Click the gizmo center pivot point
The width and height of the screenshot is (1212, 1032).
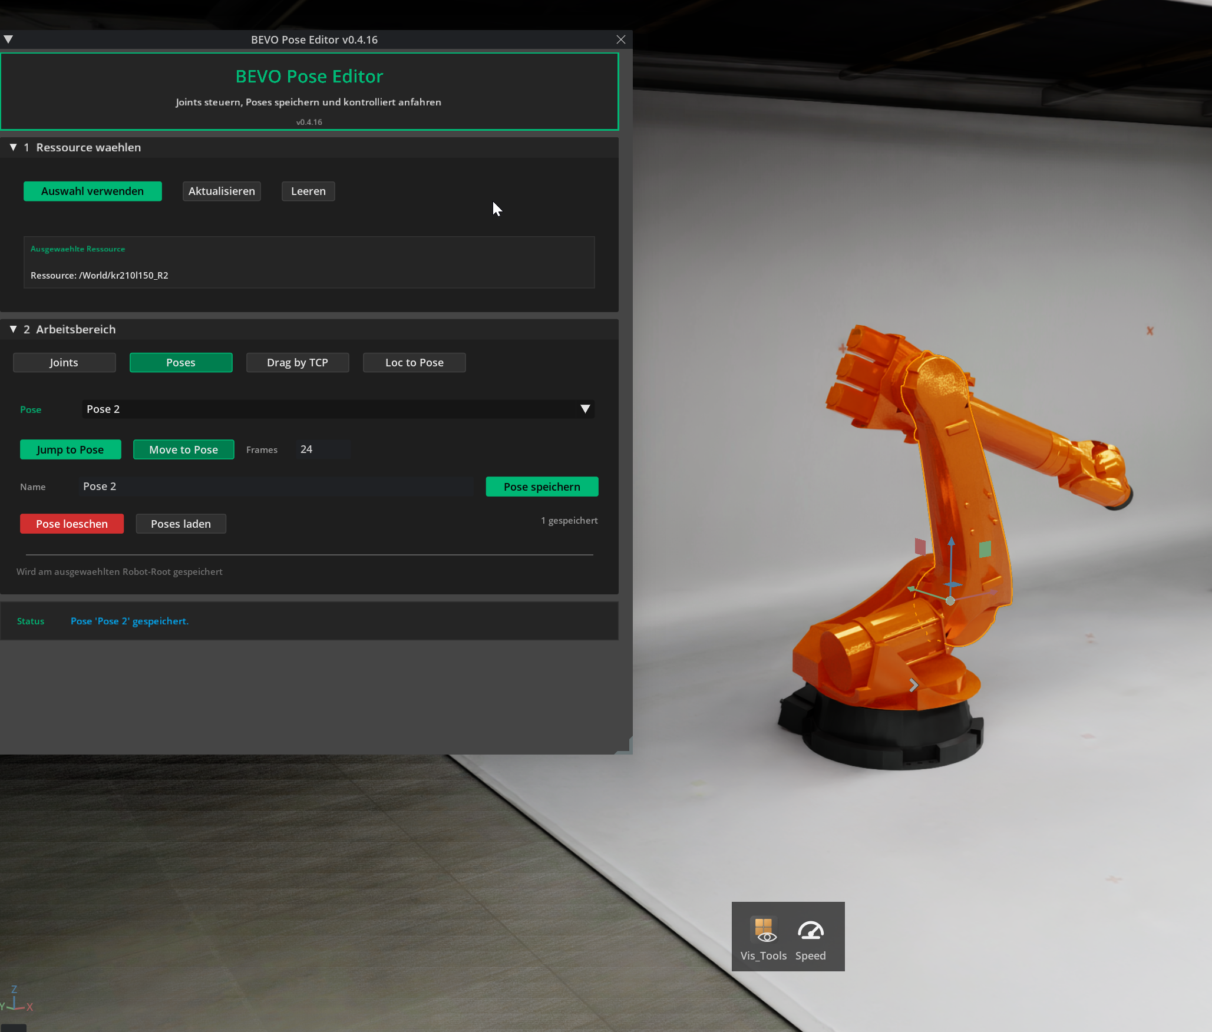pos(950,600)
